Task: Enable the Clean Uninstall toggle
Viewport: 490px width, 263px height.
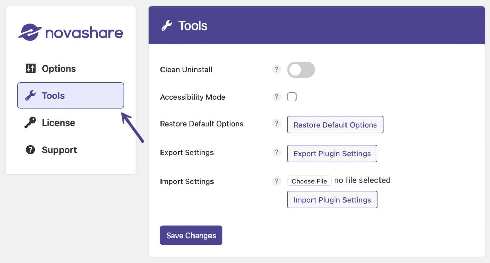Action: (x=301, y=69)
